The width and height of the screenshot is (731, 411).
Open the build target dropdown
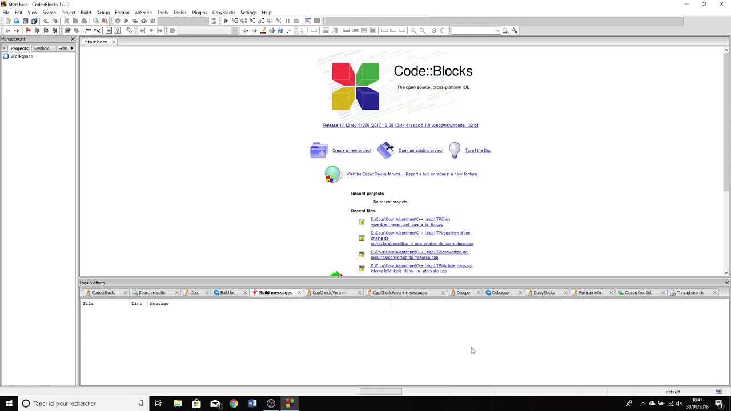tap(206, 21)
